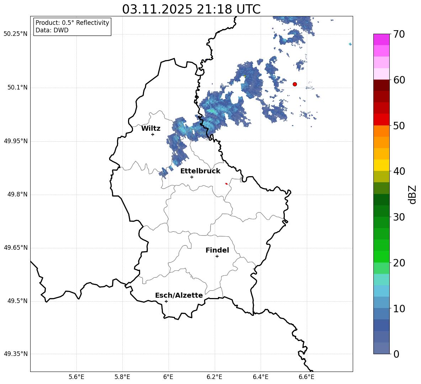The height and width of the screenshot is (384, 421).
Task: Click the colorbar tick label 40
Action: (399, 171)
